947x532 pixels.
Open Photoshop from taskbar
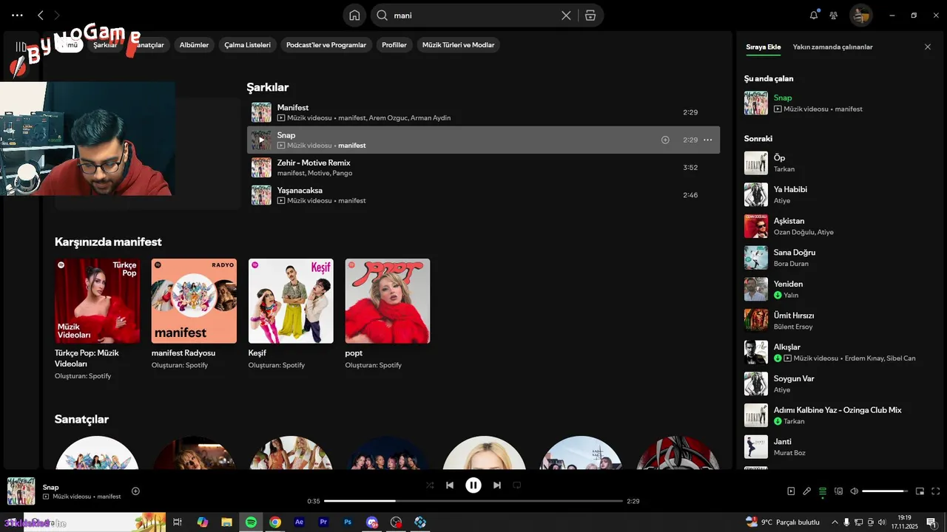click(348, 522)
